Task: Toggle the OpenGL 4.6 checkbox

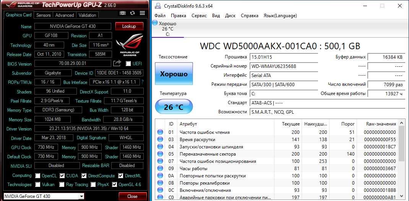Action: [114, 184]
